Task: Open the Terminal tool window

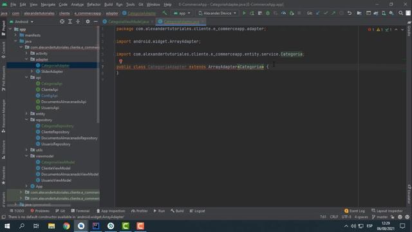Action: click(80, 211)
